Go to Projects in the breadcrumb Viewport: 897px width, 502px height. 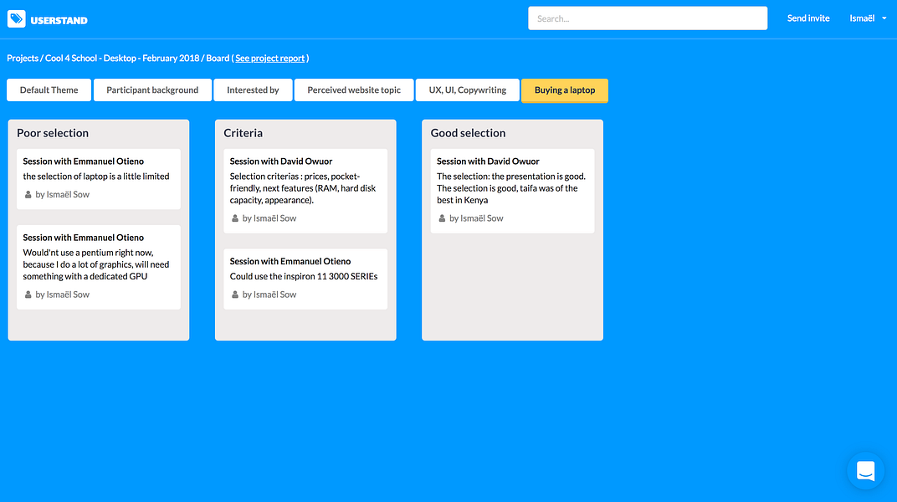tap(23, 59)
